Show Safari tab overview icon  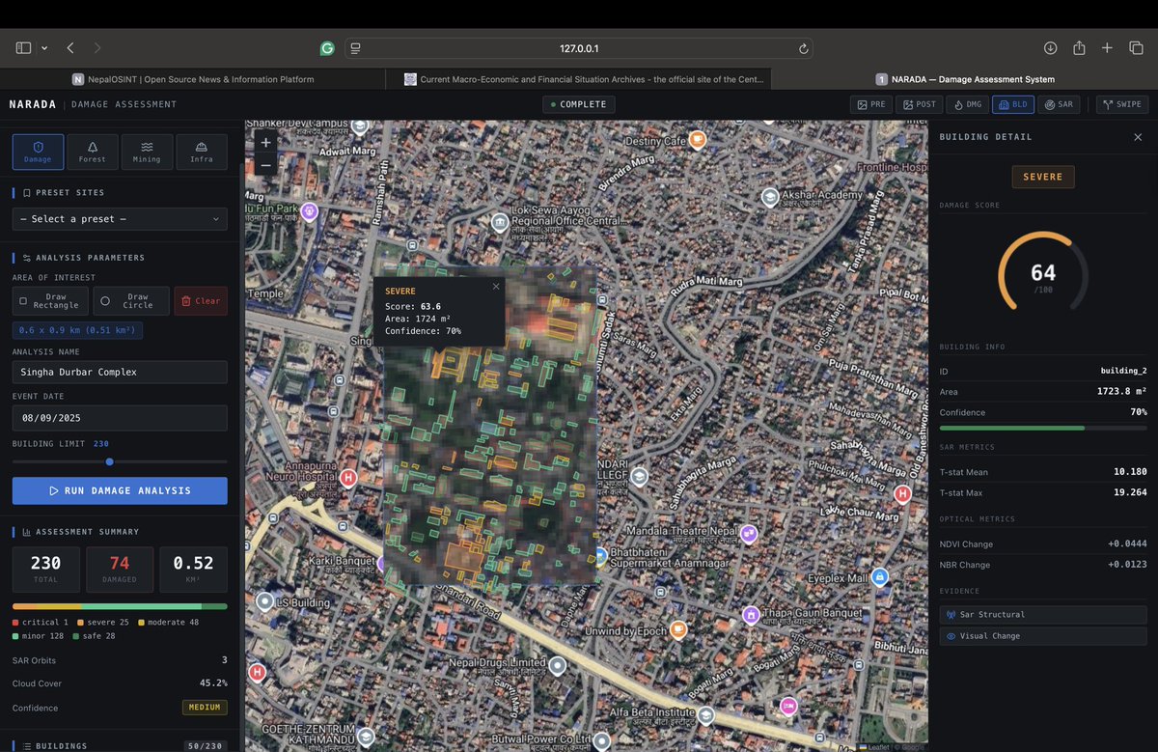tap(1136, 48)
